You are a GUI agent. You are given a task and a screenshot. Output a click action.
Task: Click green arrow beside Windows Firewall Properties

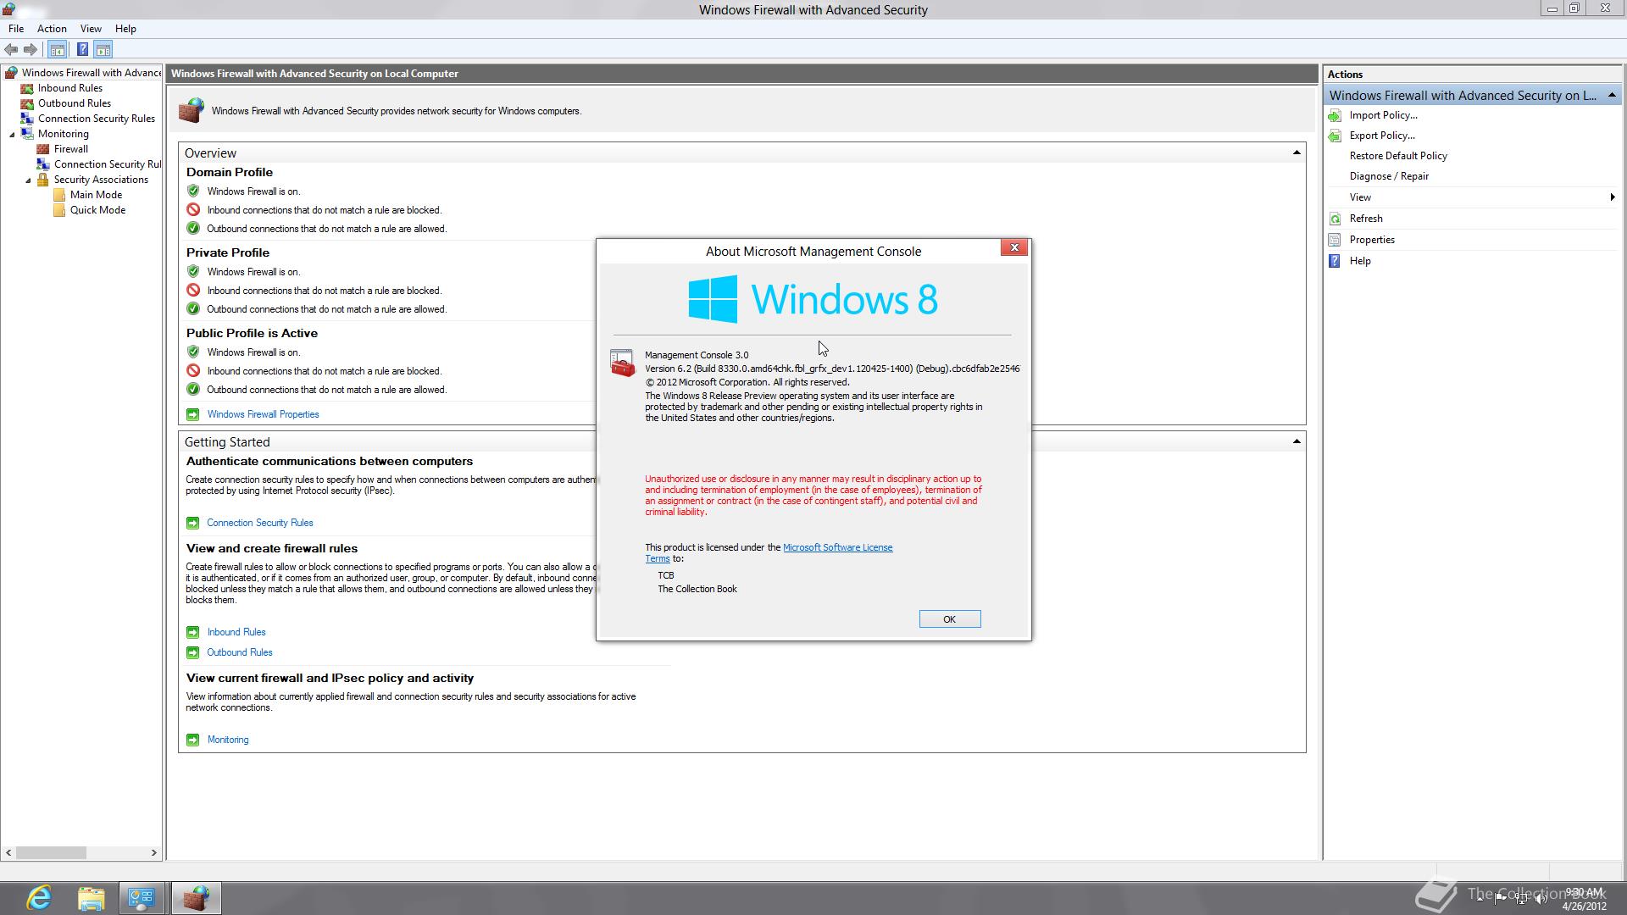[192, 414]
